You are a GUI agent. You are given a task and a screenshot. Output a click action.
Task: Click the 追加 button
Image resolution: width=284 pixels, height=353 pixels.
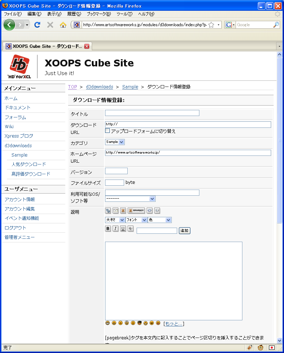184,231
